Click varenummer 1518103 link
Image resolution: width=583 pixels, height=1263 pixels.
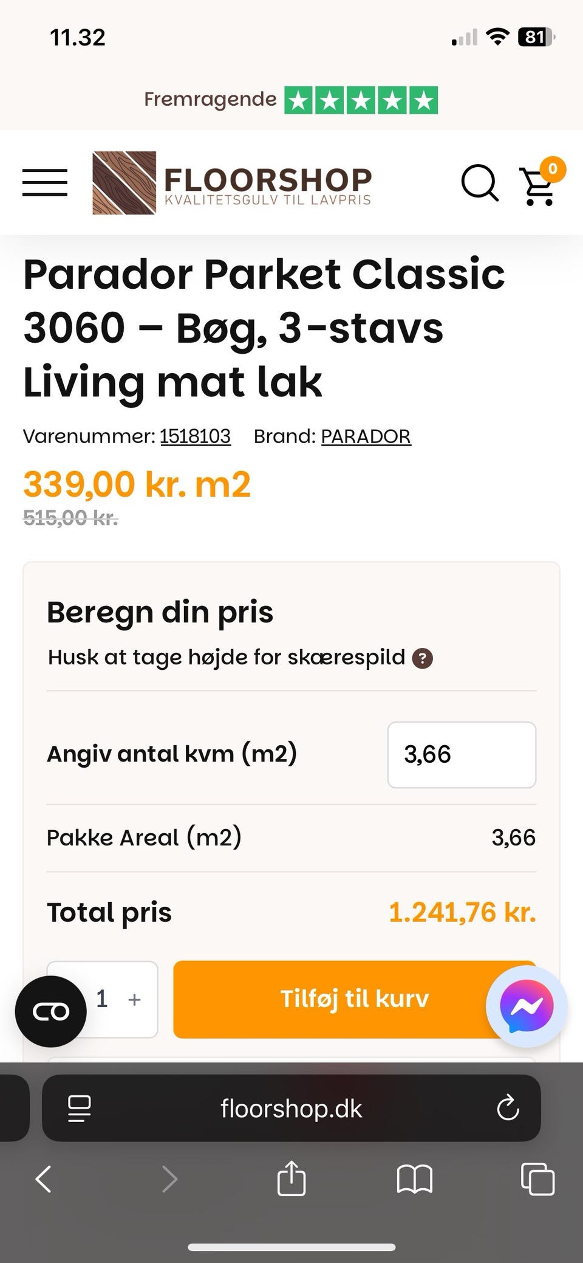[x=195, y=436]
